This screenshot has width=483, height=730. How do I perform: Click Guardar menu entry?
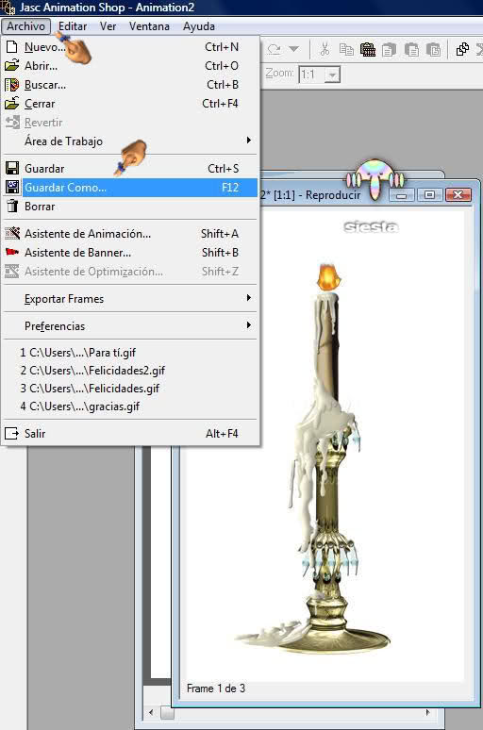pos(130,169)
